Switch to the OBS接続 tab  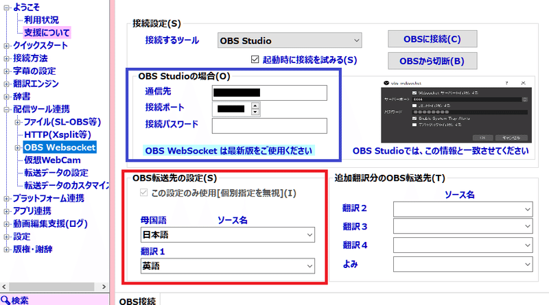pyautogui.click(x=137, y=300)
